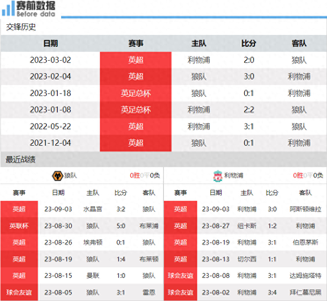Click the 2:2 score in the 2023-01-08 row

point(249,110)
